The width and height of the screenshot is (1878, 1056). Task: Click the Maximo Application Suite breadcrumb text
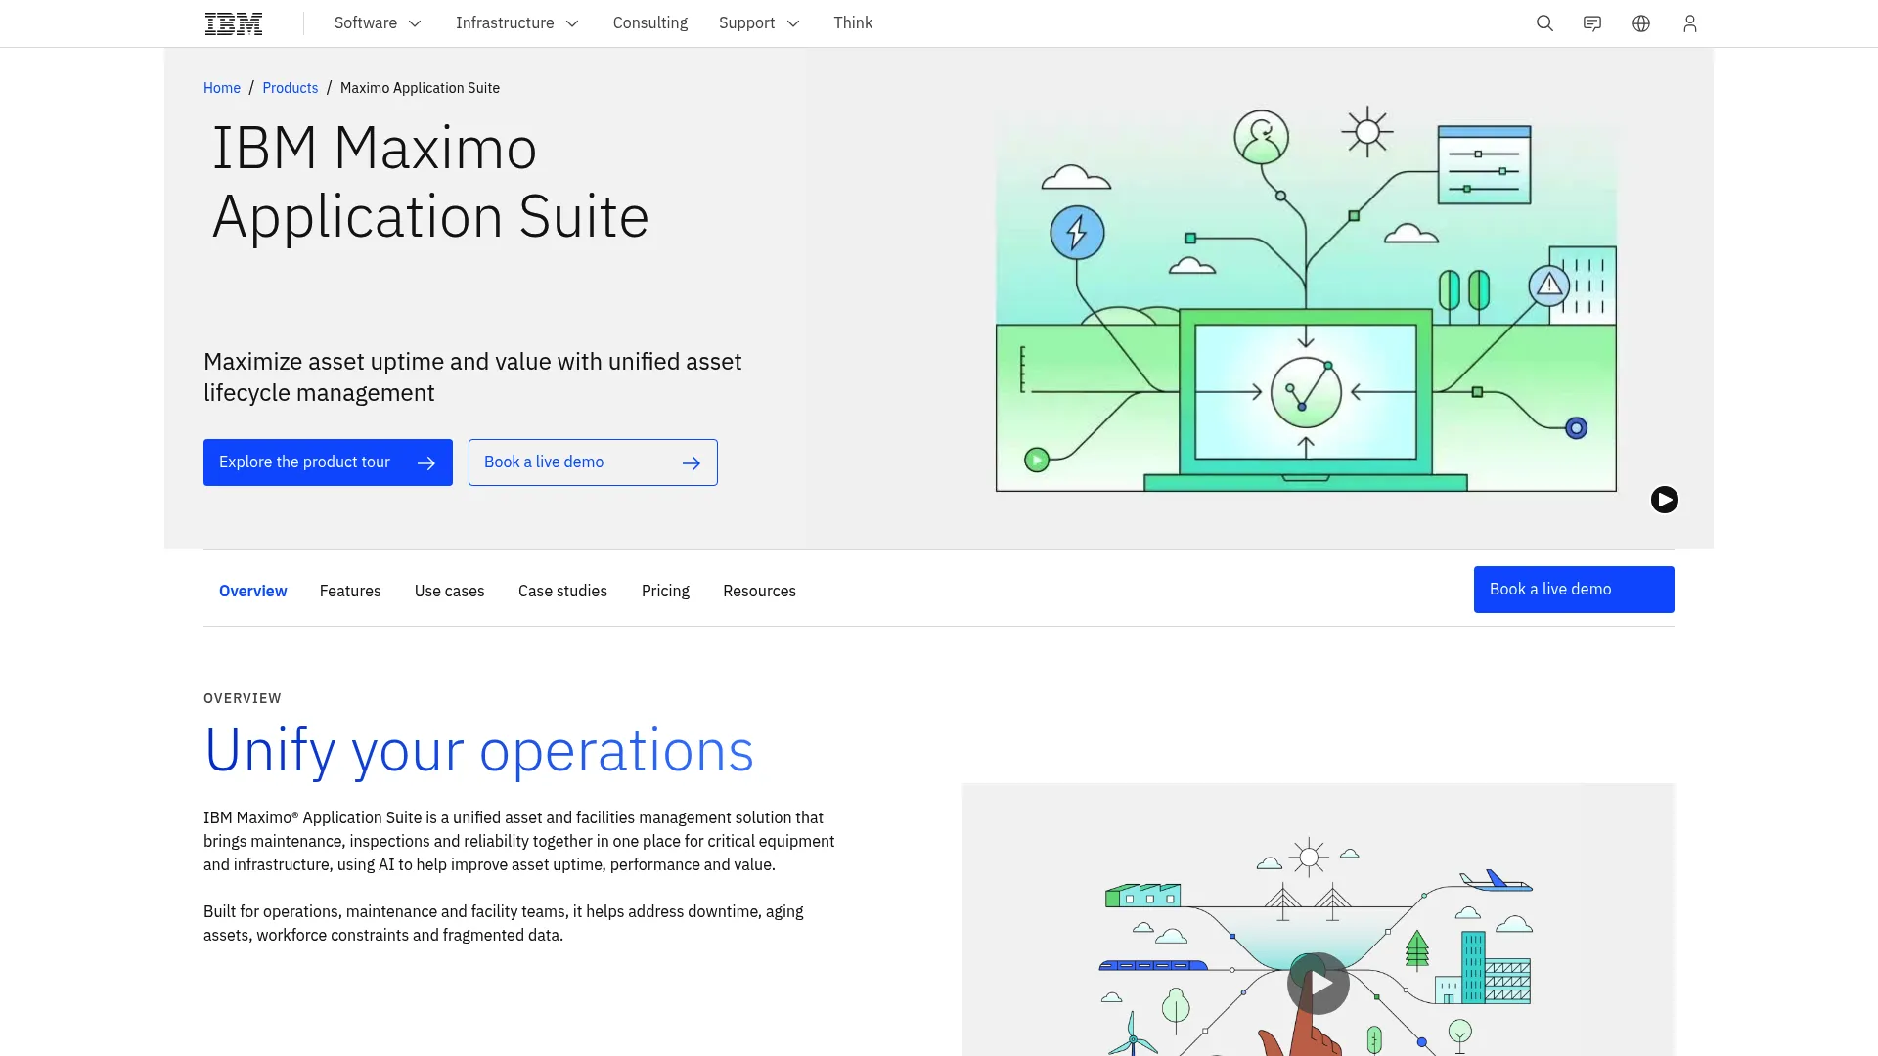420,88
